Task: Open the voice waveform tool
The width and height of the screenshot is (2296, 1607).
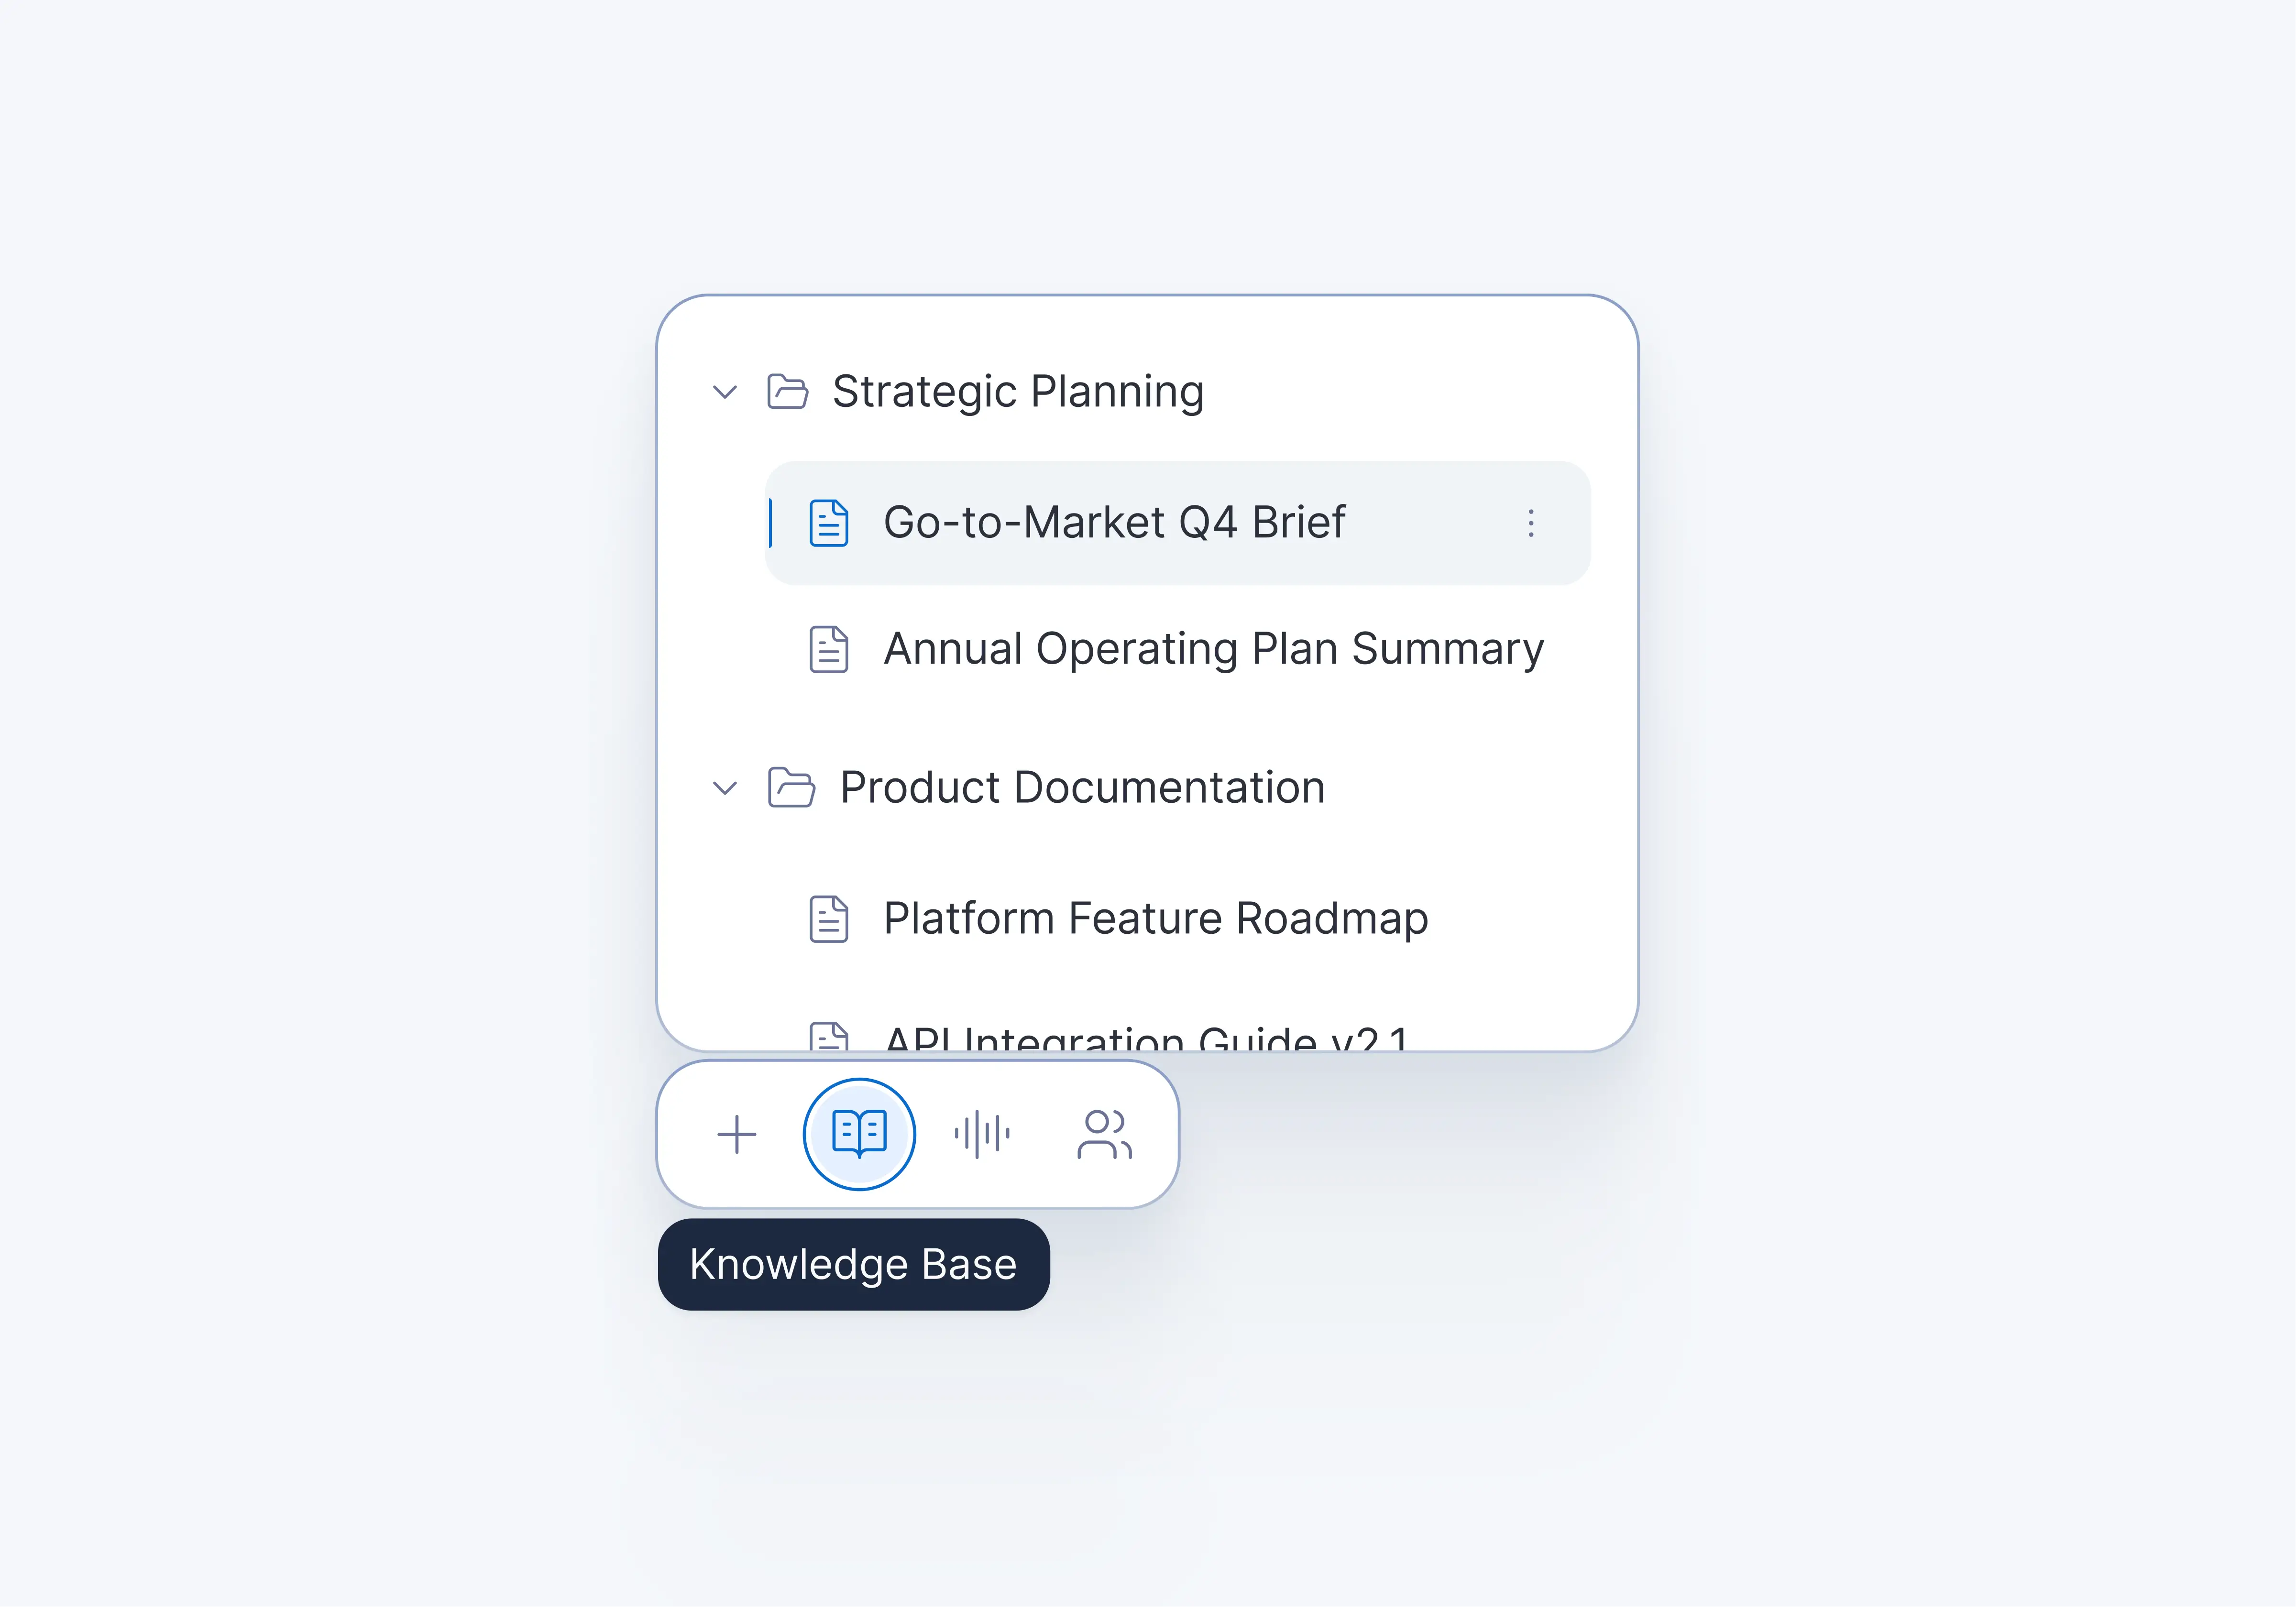Action: 982,1133
